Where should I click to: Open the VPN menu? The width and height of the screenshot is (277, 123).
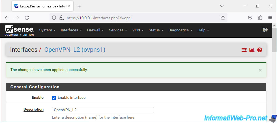coord(138,30)
